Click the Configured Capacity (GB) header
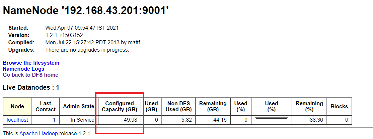Screen dimensions: 373x139 120,106
